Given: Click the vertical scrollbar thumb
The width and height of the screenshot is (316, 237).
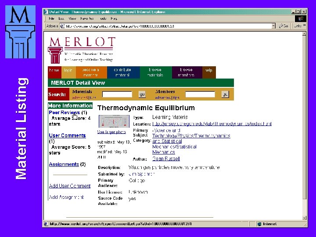Looking at the screenshot, I should tap(304, 118).
